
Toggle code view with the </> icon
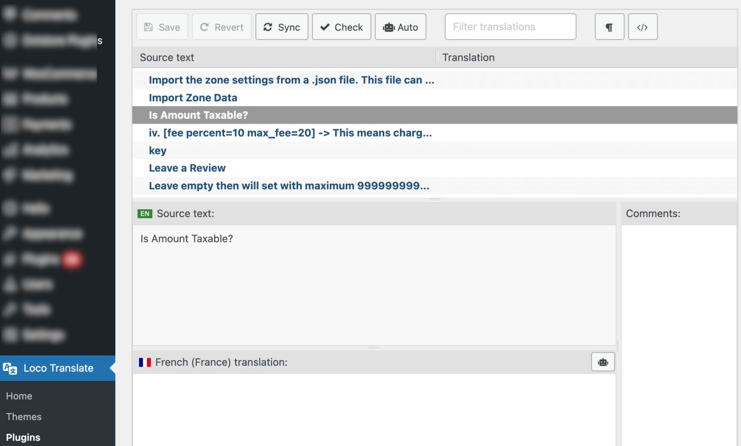click(x=643, y=27)
